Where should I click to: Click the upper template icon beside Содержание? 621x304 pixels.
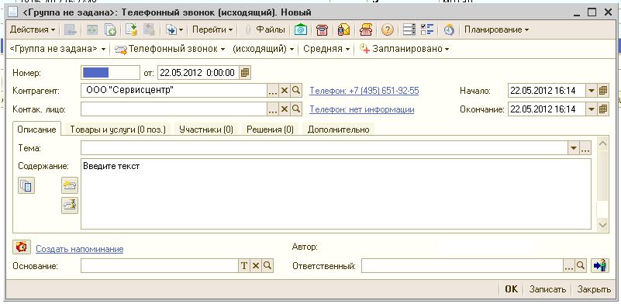[x=70, y=185]
